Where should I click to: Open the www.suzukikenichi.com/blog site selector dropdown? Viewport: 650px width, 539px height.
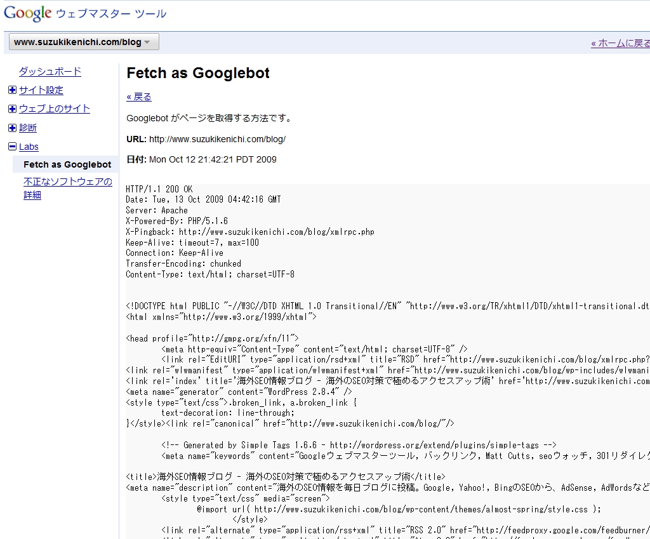point(84,42)
